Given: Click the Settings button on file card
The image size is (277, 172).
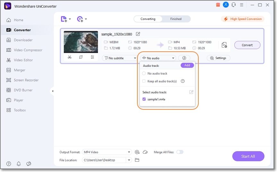Looking at the screenshot, I should [218, 58].
